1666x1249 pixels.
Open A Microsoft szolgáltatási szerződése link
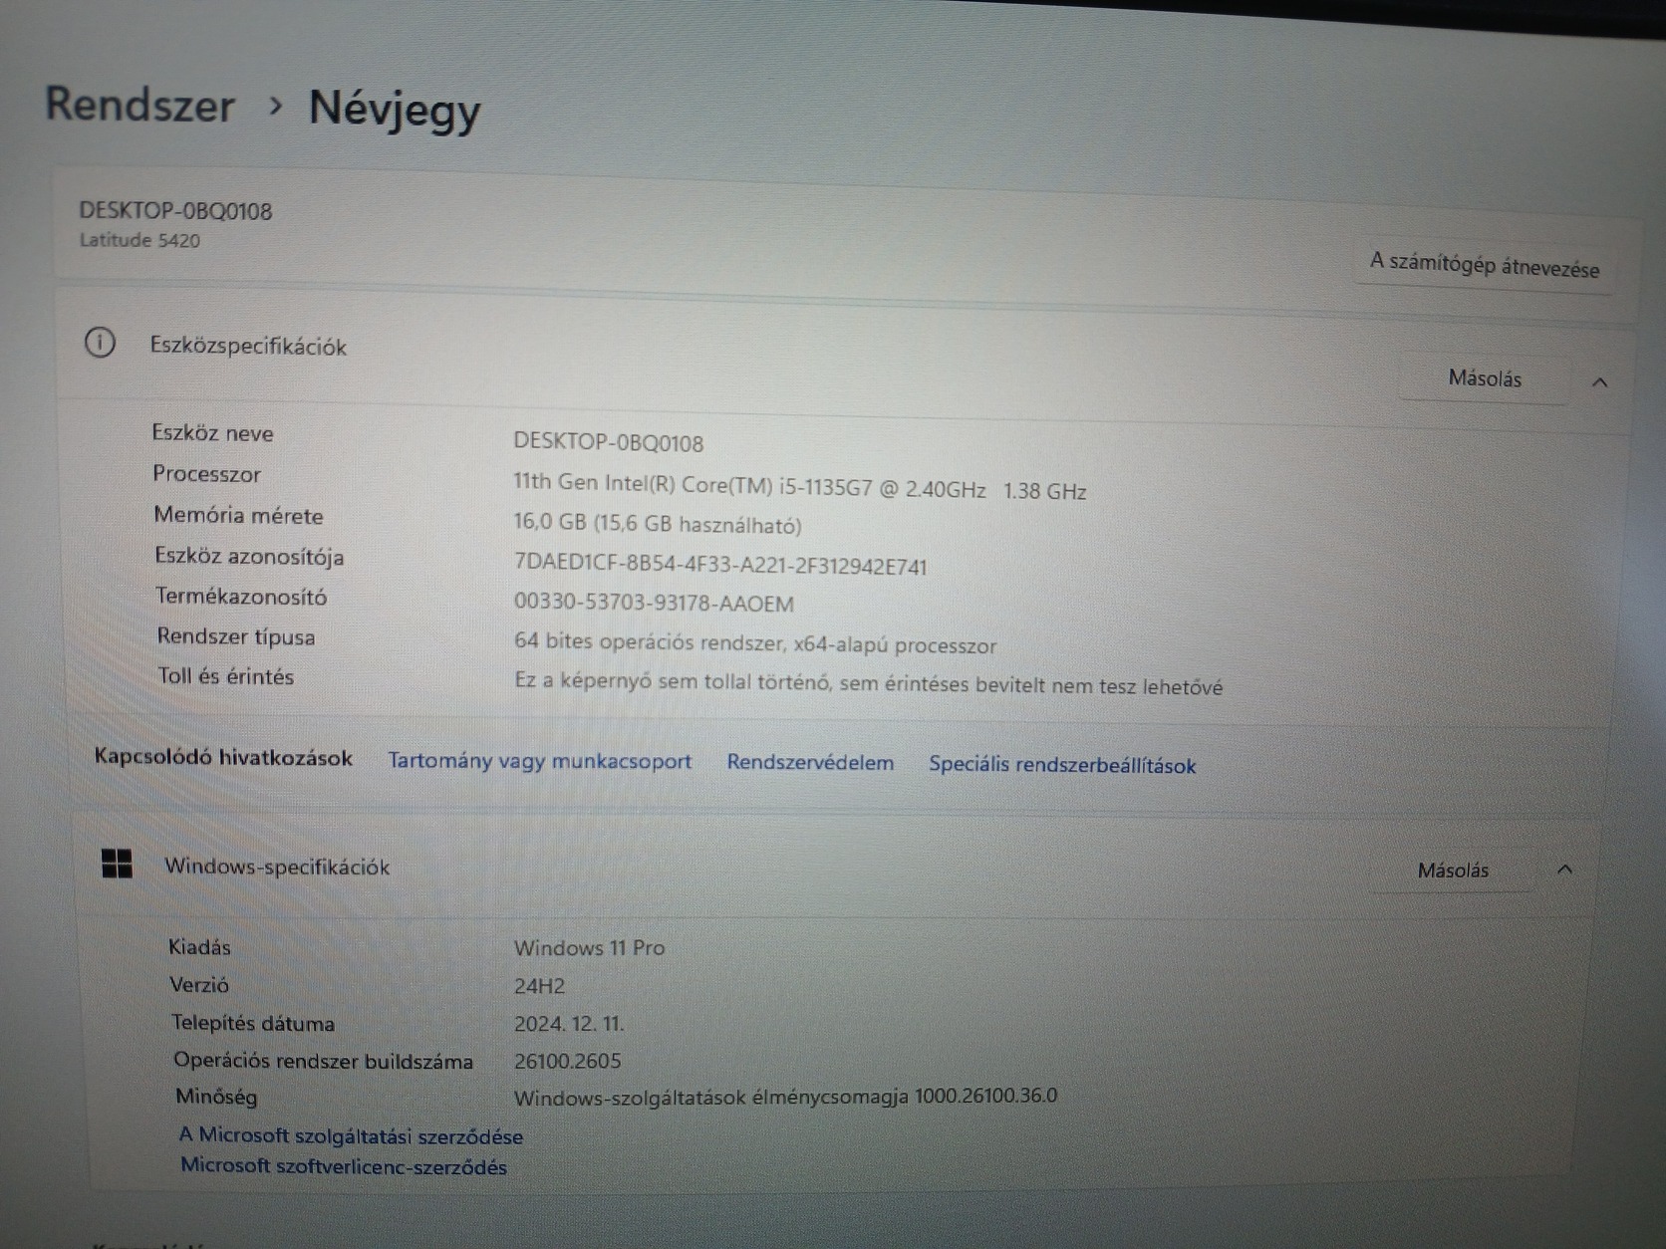tap(351, 1135)
